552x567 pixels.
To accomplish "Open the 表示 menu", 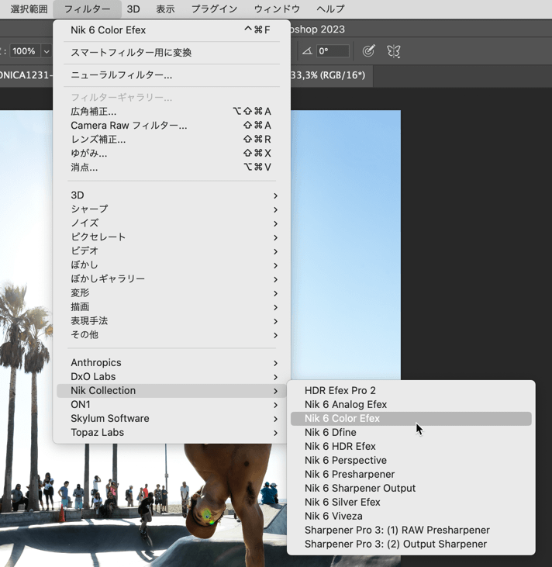I will tap(165, 9).
